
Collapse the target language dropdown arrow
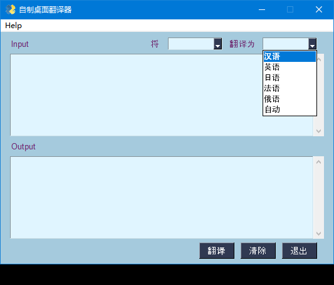click(x=312, y=44)
